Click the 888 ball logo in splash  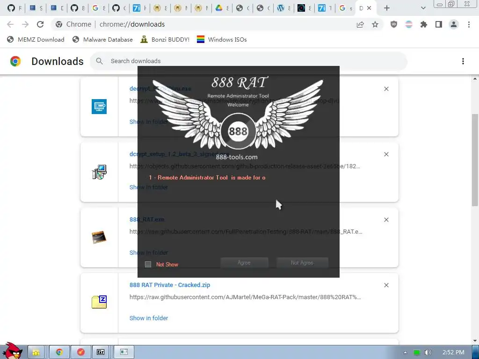point(238,131)
